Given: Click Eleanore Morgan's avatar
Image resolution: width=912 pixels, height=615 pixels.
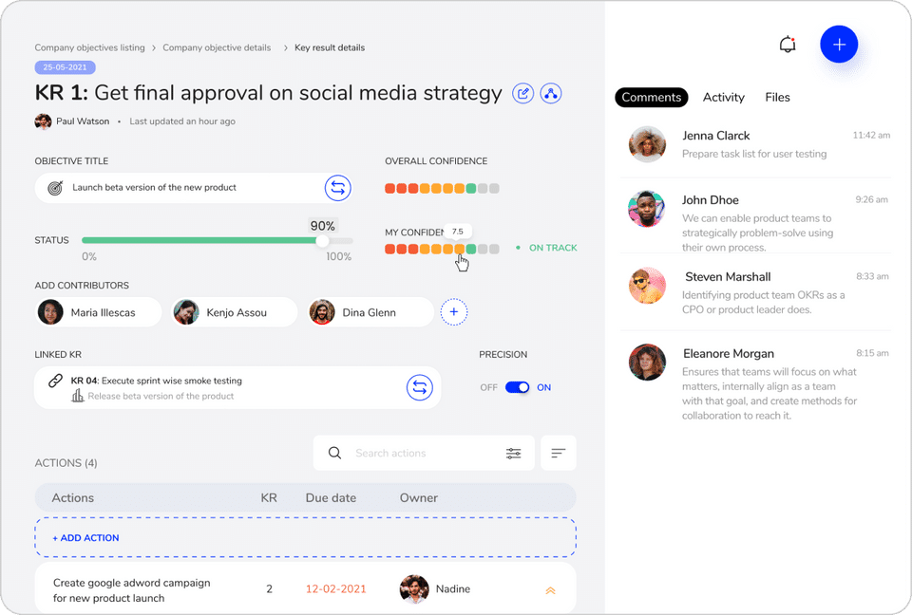Looking at the screenshot, I should pyautogui.click(x=647, y=363).
